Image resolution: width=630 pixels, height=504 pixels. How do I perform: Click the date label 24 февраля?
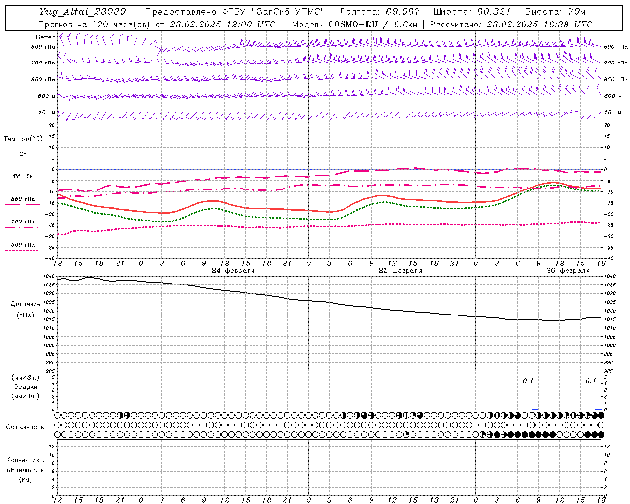click(x=233, y=271)
